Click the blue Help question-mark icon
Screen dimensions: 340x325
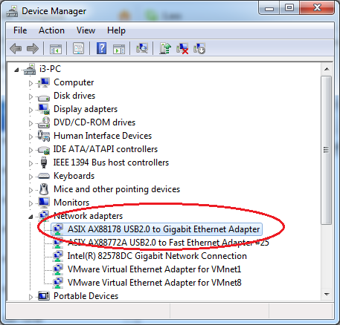point(101,48)
